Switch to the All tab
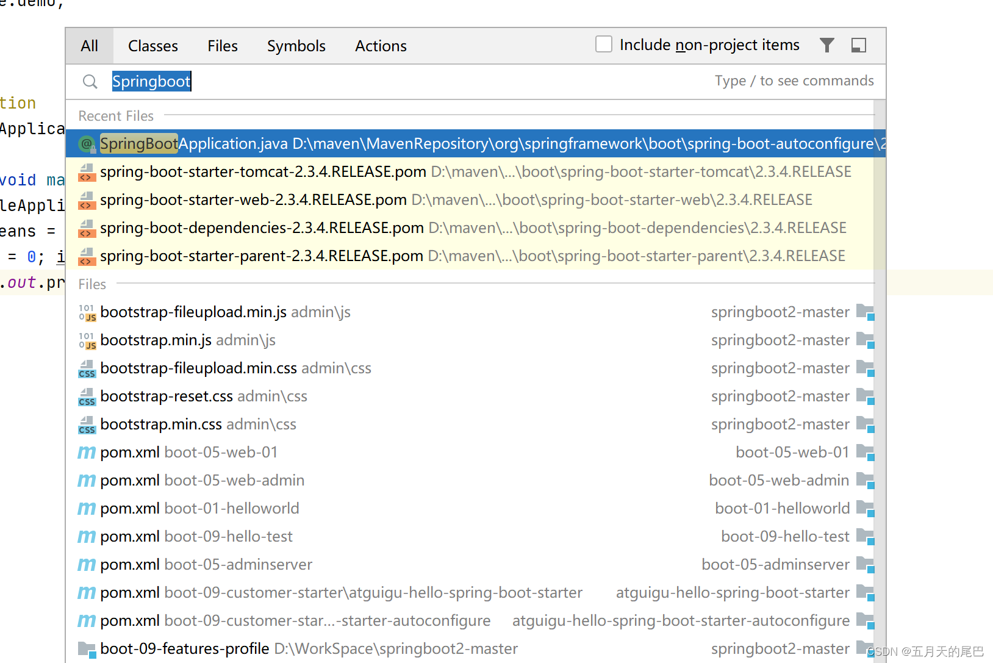 click(89, 46)
